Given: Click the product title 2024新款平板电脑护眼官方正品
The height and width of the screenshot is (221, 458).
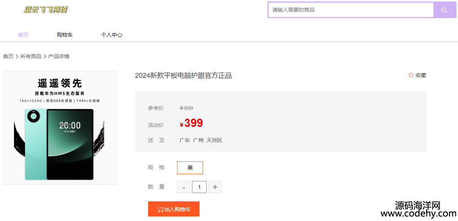Looking at the screenshot, I should click(x=183, y=76).
